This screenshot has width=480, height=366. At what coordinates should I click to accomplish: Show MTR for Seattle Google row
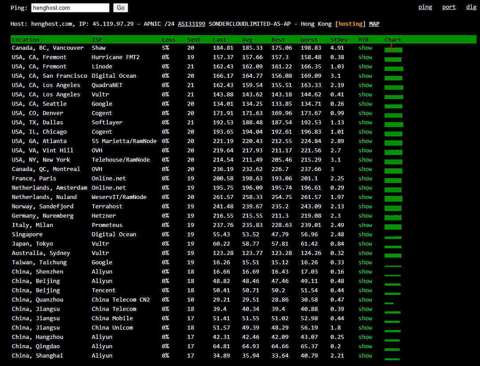coord(365,104)
